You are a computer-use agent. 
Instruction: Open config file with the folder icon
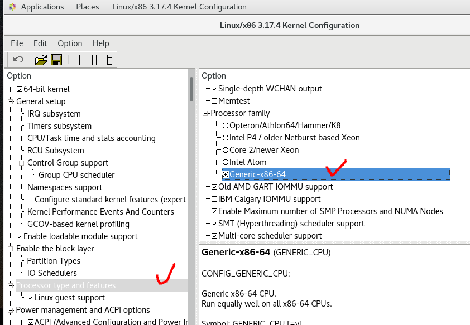(41, 60)
